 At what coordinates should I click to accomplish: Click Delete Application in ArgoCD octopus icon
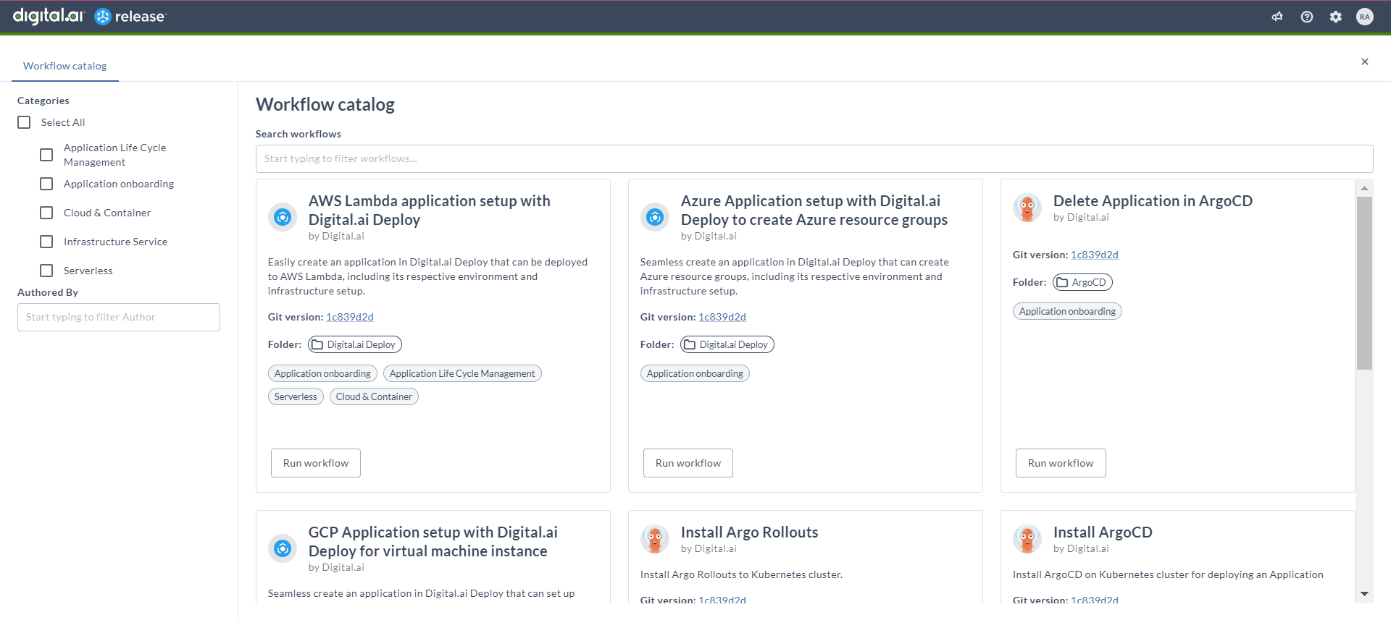[1027, 208]
